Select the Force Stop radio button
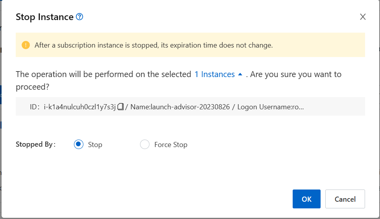Screen dimensions: 380x219 [x=145, y=144]
